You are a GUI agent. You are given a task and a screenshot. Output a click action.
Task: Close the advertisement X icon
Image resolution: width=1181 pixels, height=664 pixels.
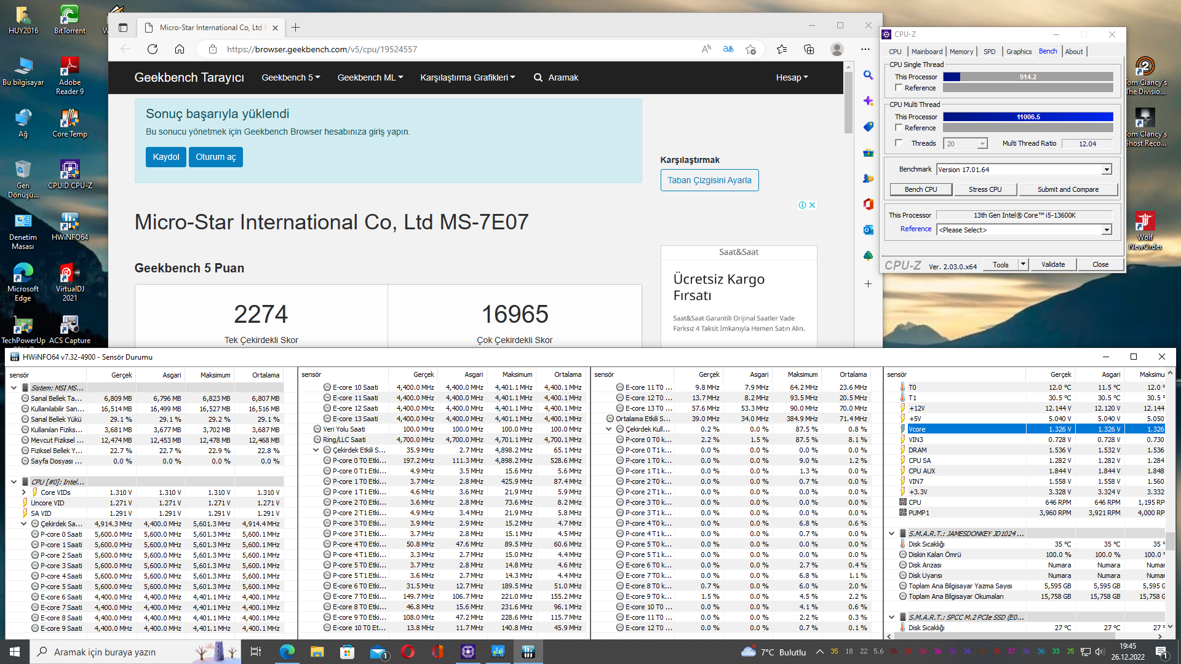coord(812,205)
